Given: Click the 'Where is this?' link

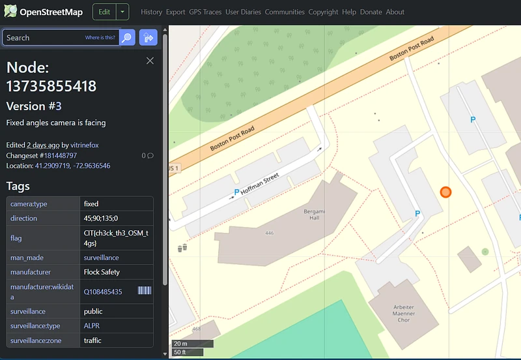Looking at the screenshot, I should pos(100,38).
